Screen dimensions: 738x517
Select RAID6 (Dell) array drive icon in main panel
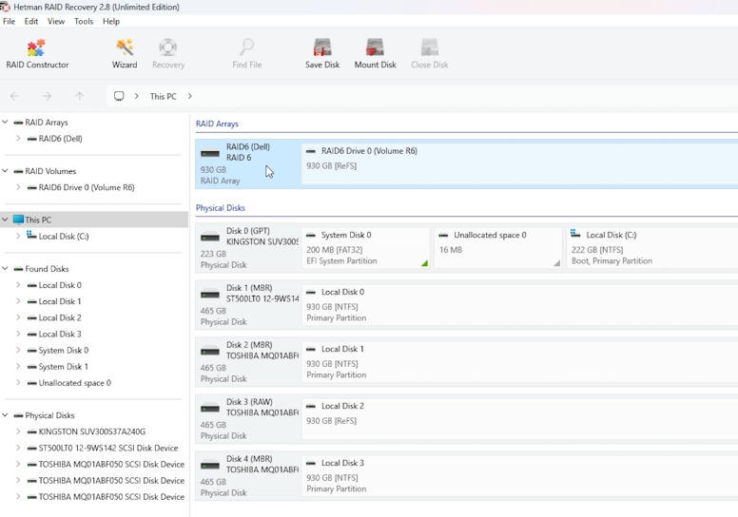pos(210,153)
